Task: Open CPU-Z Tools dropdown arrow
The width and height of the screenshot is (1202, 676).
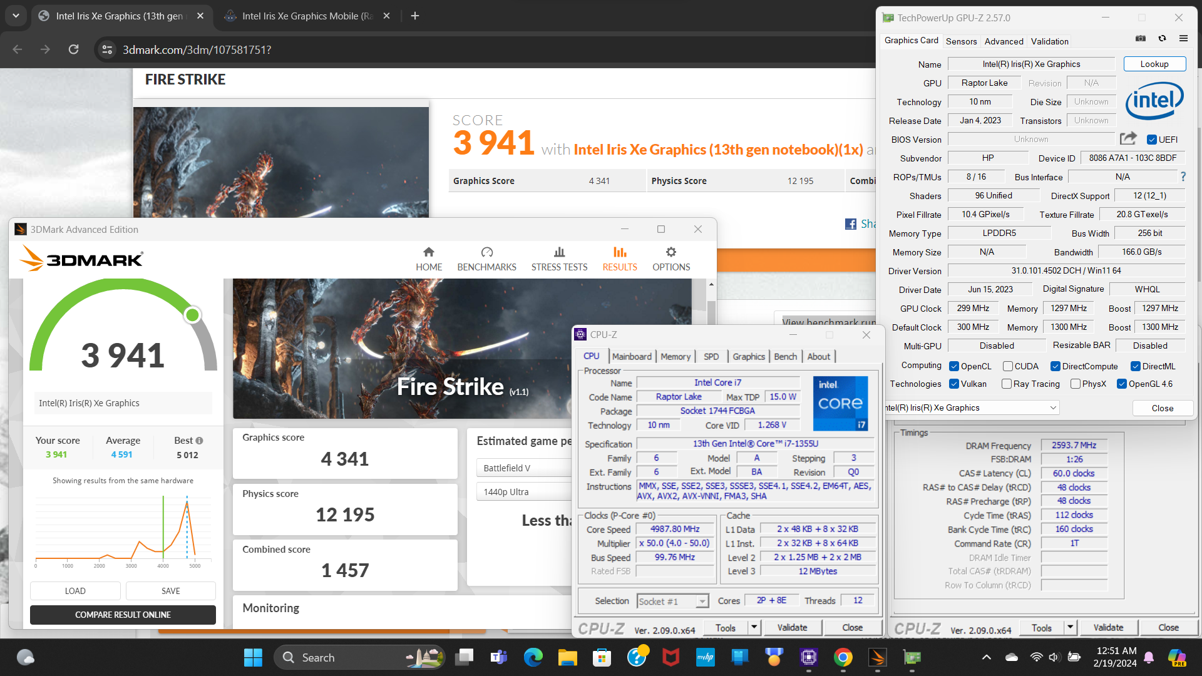Action: pyautogui.click(x=754, y=627)
